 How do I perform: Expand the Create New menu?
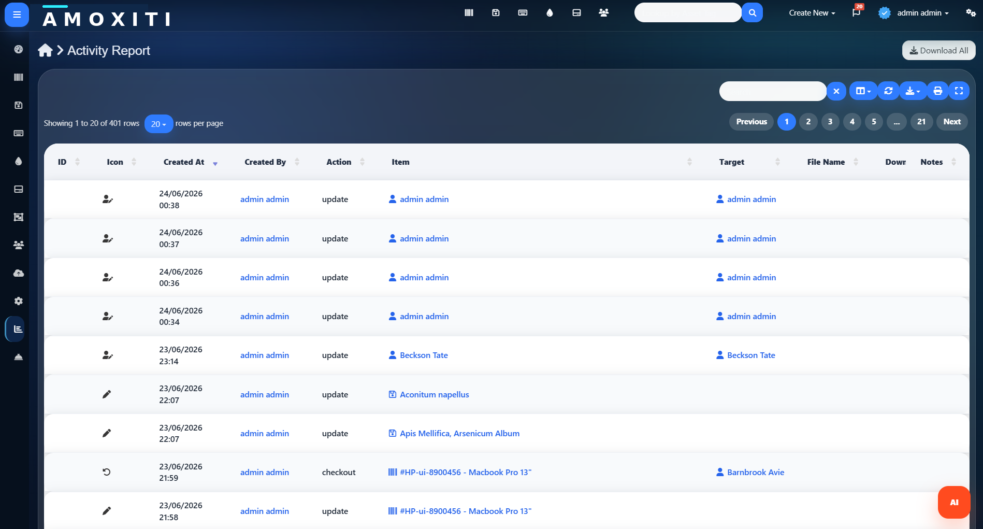[812, 13]
